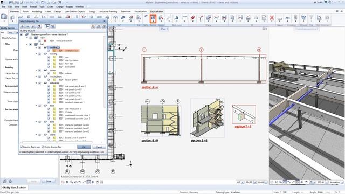Click the 'section 6 - 6' label under the elevation view

pos(150,140)
